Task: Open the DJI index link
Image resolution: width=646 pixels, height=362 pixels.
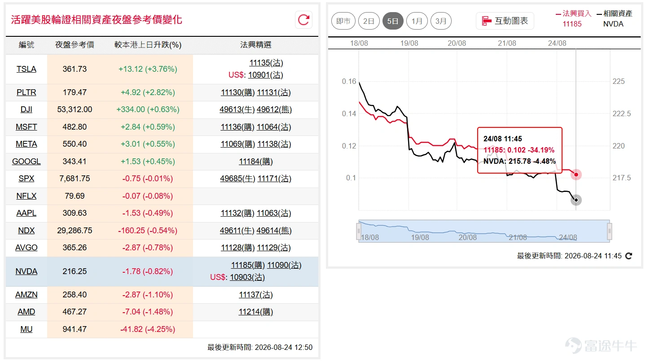Action: tap(26, 109)
